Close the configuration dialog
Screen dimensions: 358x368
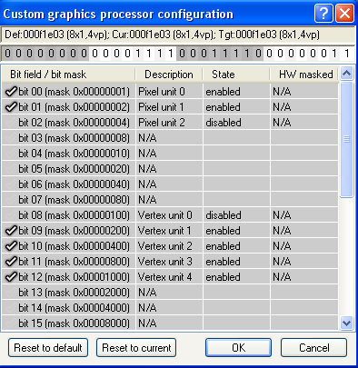(x=344, y=14)
